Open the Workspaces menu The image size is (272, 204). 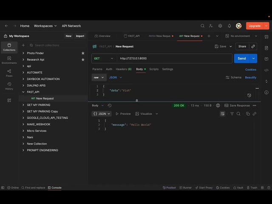(x=45, y=26)
